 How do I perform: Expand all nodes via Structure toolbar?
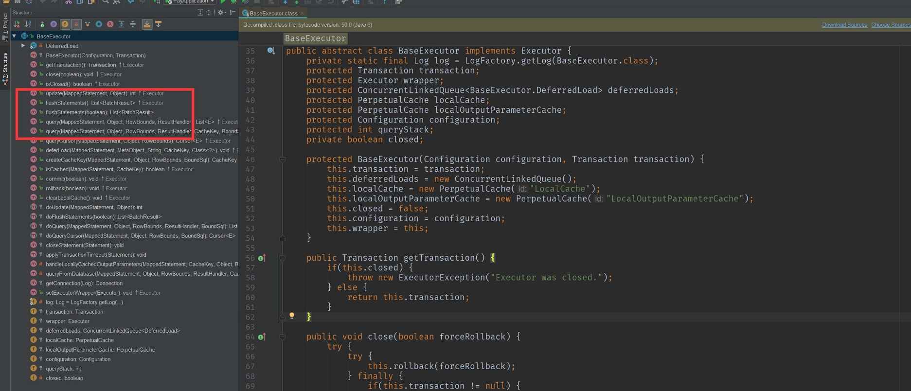coord(122,24)
